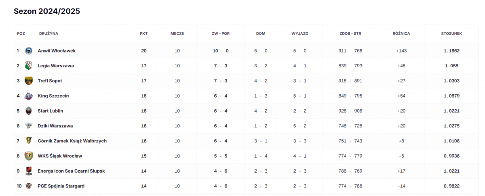
Task: Click the STOSUNEK column header
Action: (451, 33)
